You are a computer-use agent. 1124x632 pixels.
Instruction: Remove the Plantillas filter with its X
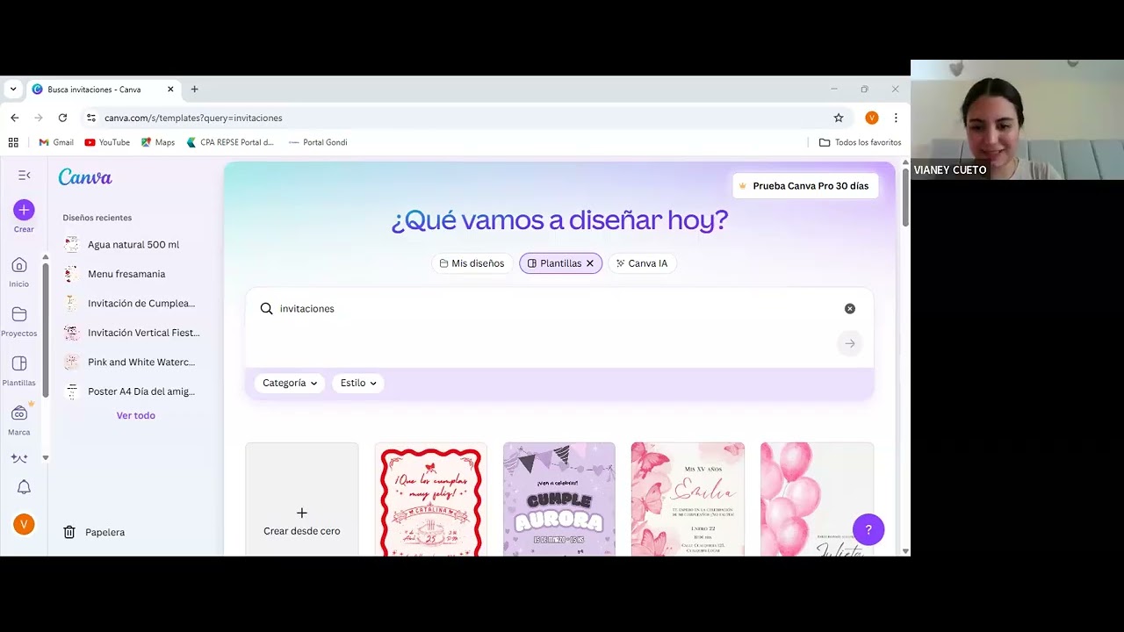click(590, 263)
